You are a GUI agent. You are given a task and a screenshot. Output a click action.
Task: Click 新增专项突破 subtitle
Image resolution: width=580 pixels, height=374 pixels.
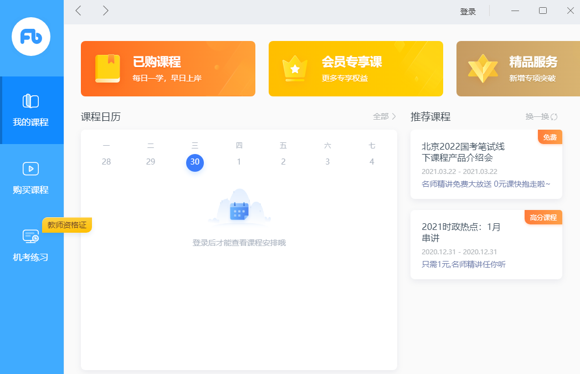point(533,78)
